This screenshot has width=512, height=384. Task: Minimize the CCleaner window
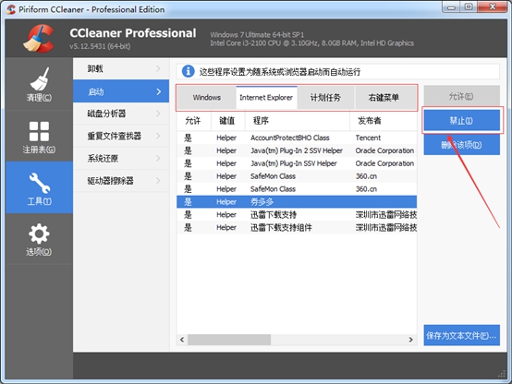point(451,7)
